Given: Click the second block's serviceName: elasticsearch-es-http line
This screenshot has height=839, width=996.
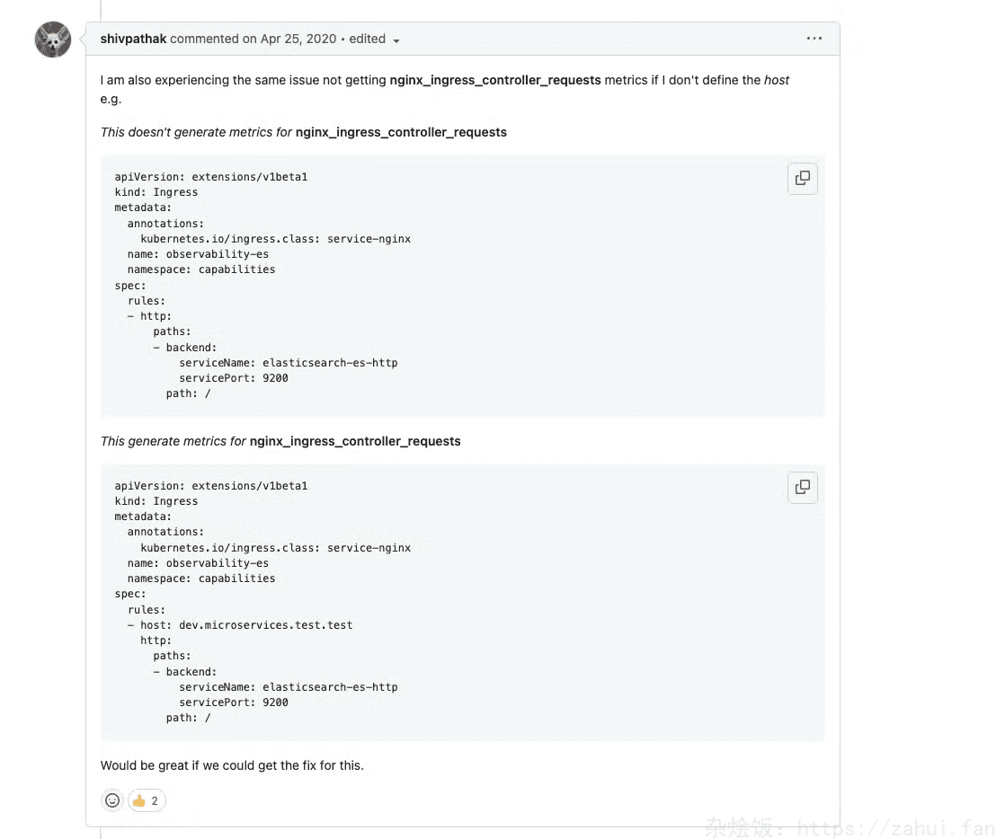Looking at the screenshot, I should 288,687.
